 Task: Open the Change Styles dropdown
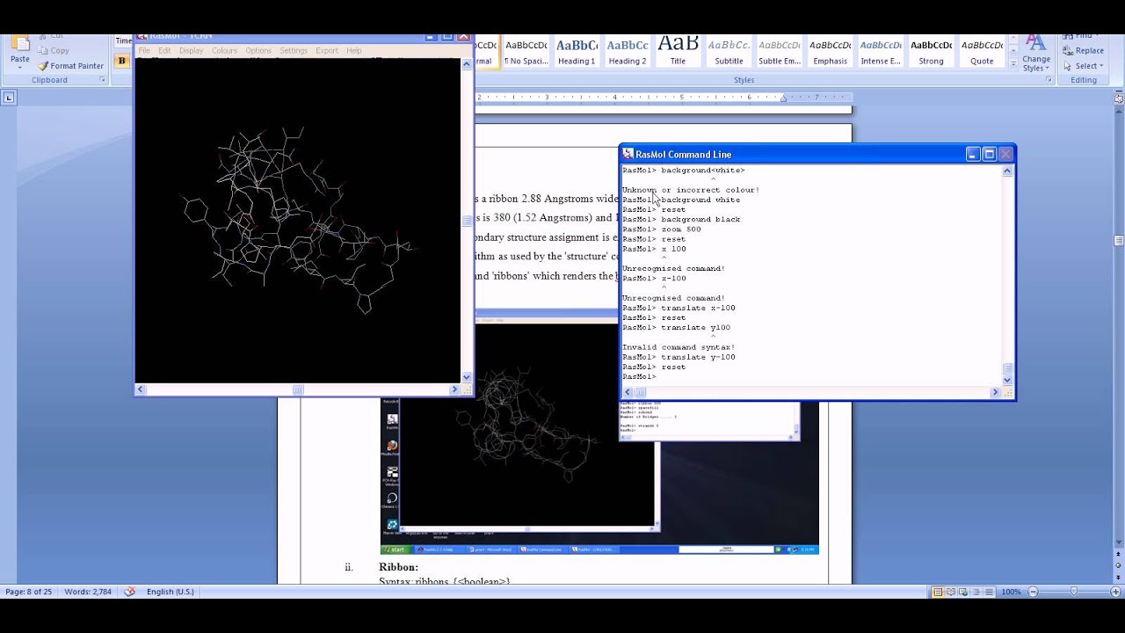(1036, 54)
